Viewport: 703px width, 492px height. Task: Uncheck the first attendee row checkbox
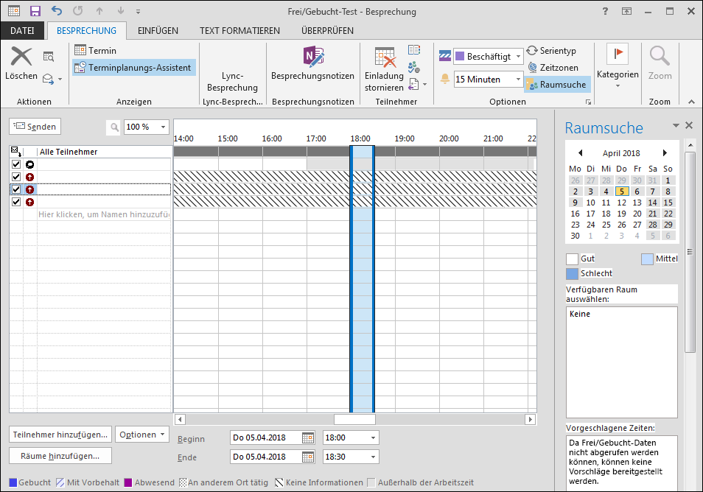point(16,164)
